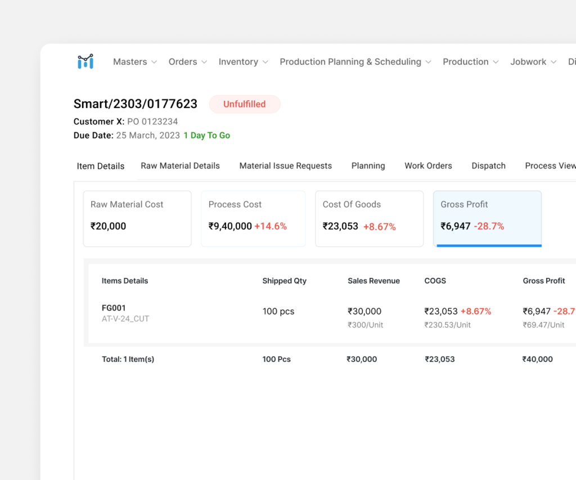
Task: Click the Shipped Qty column header
Action: click(284, 281)
